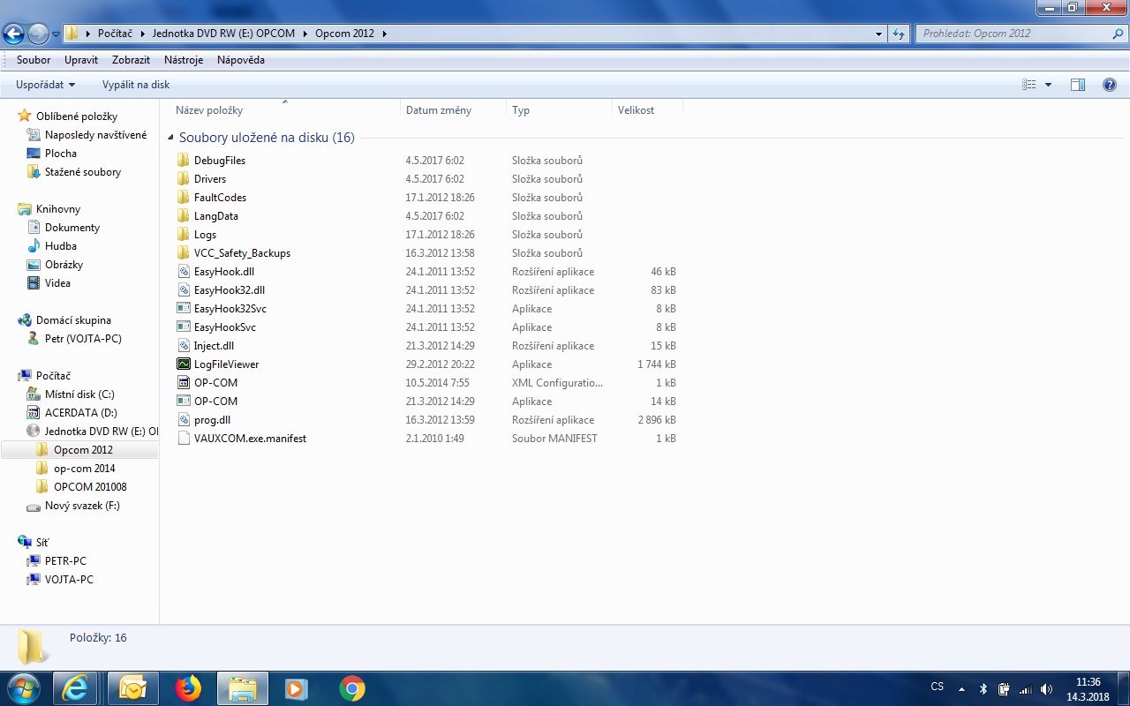Open the Nástroje menu
The width and height of the screenshot is (1130, 706).
tap(184, 60)
